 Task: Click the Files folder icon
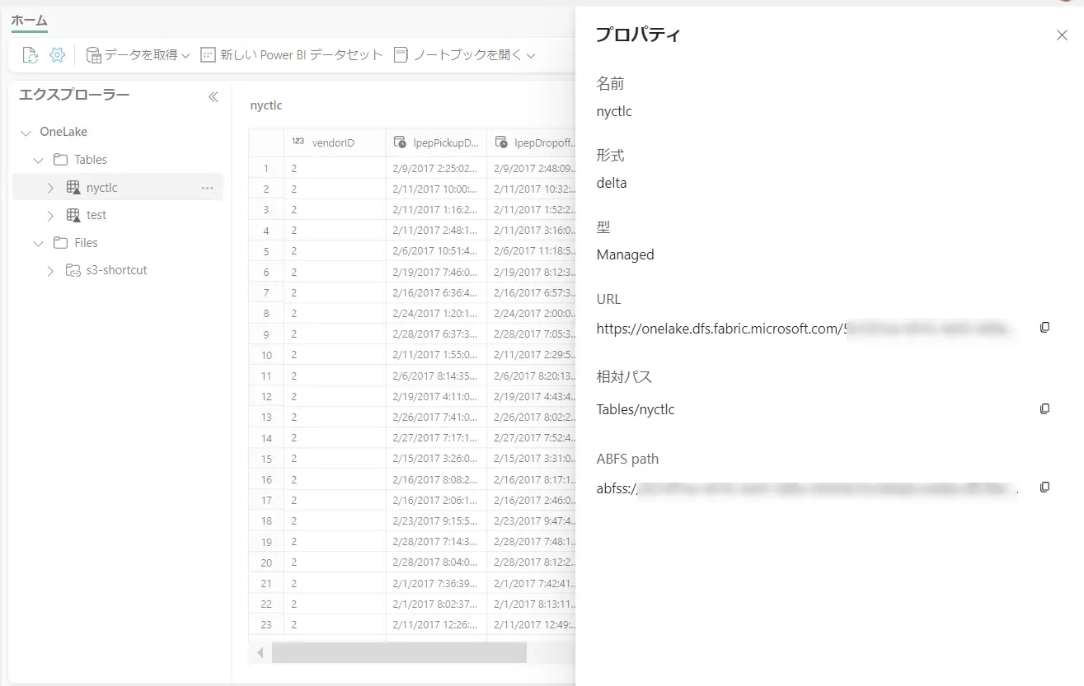click(x=60, y=243)
